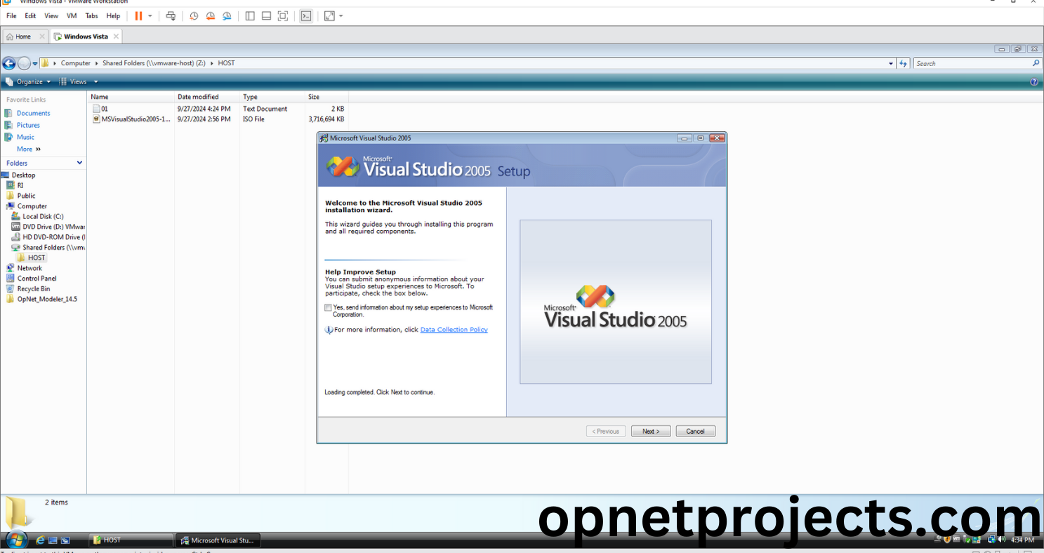The height and width of the screenshot is (553, 1044).
Task: Open Documents in Favorite Links
Action: pyautogui.click(x=33, y=113)
